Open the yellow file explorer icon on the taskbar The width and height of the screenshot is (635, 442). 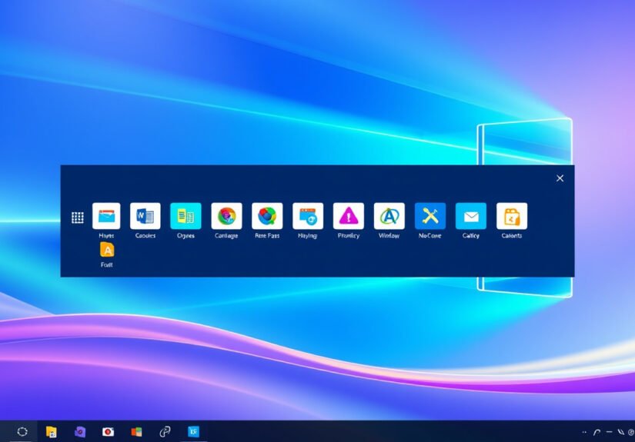tap(51, 432)
